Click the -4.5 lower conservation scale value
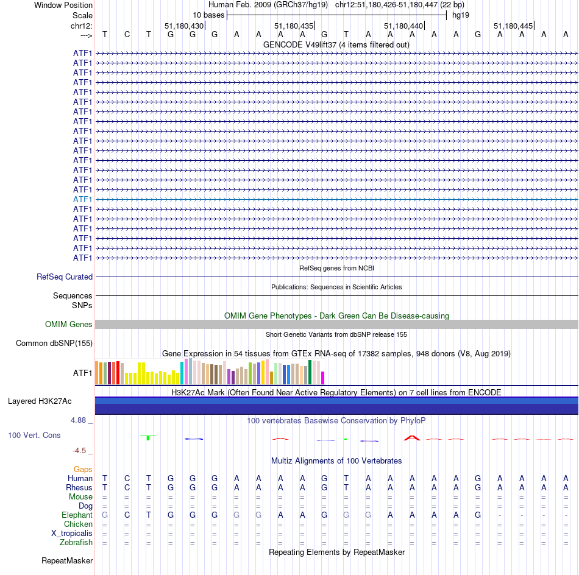 [x=79, y=451]
